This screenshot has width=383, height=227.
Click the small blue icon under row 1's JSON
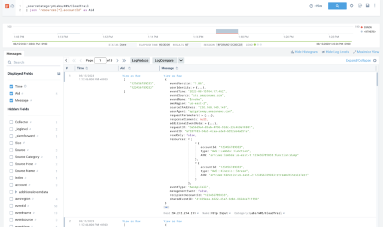(166, 207)
